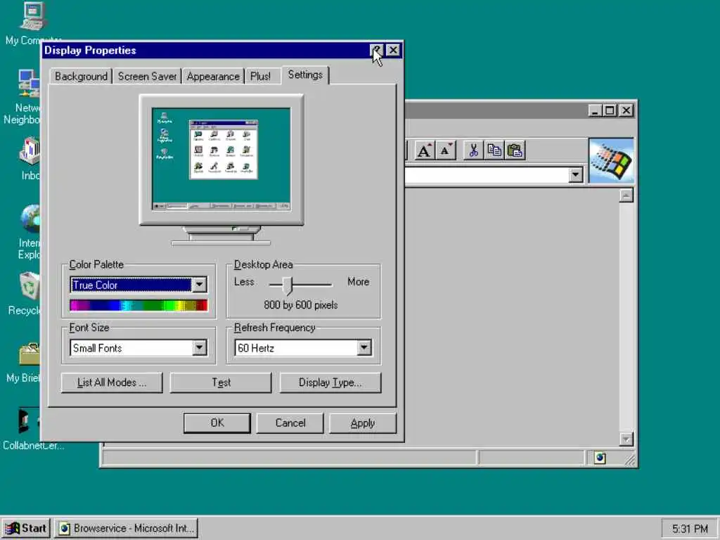Switch to the Appearance tab
Image resolution: width=720 pixels, height=540 pixels.
pos(213,76)
